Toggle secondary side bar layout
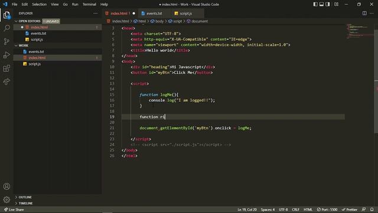Screen dimensions: 378x213 tap(328, 4)
